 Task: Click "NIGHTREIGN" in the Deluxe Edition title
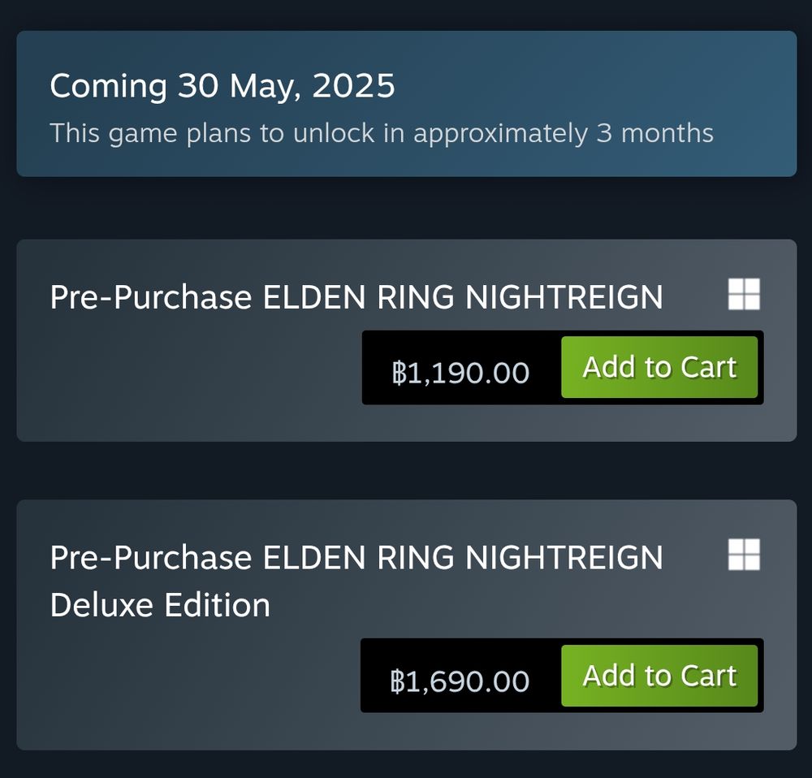[x=564, y=558]
